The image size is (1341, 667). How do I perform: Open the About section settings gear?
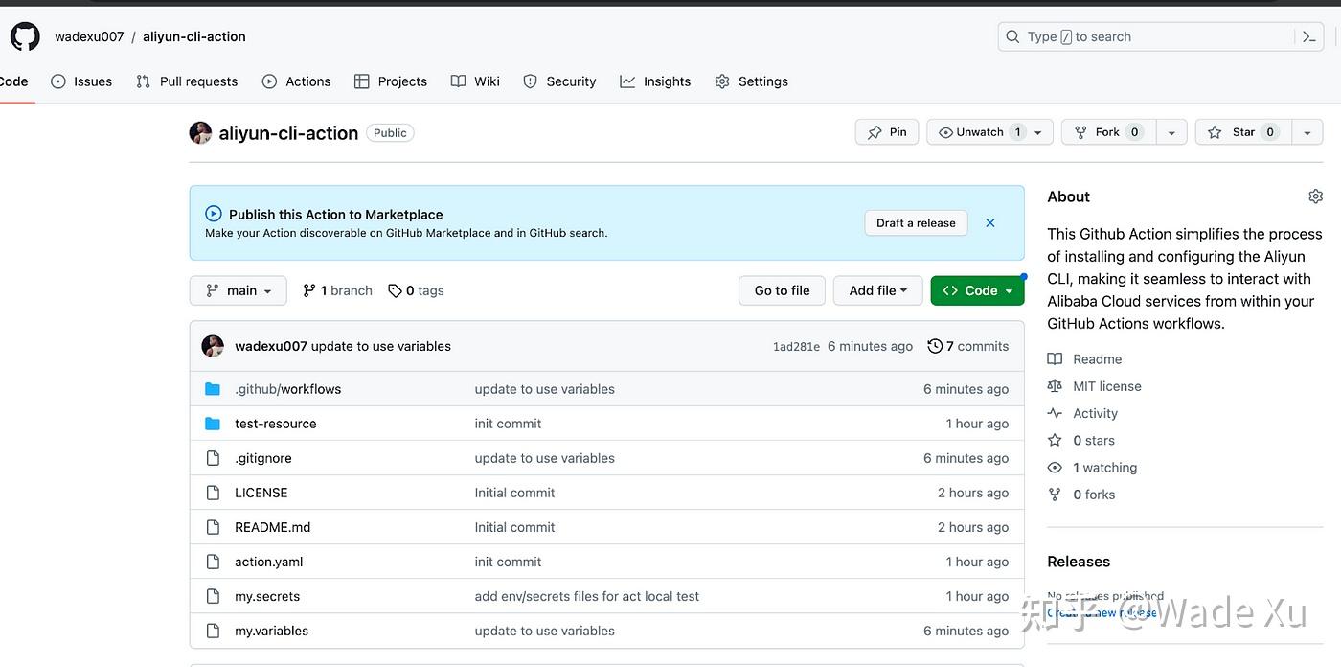click(x=1315, y=195)
